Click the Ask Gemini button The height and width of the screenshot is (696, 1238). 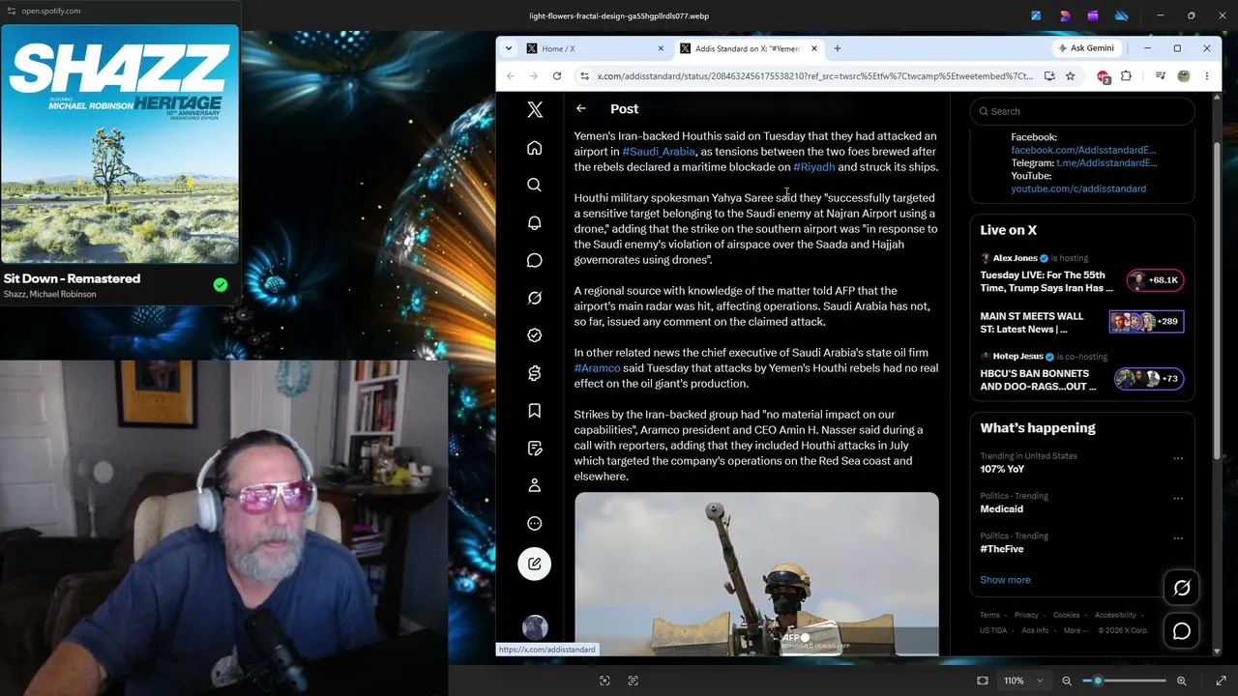1086,48
